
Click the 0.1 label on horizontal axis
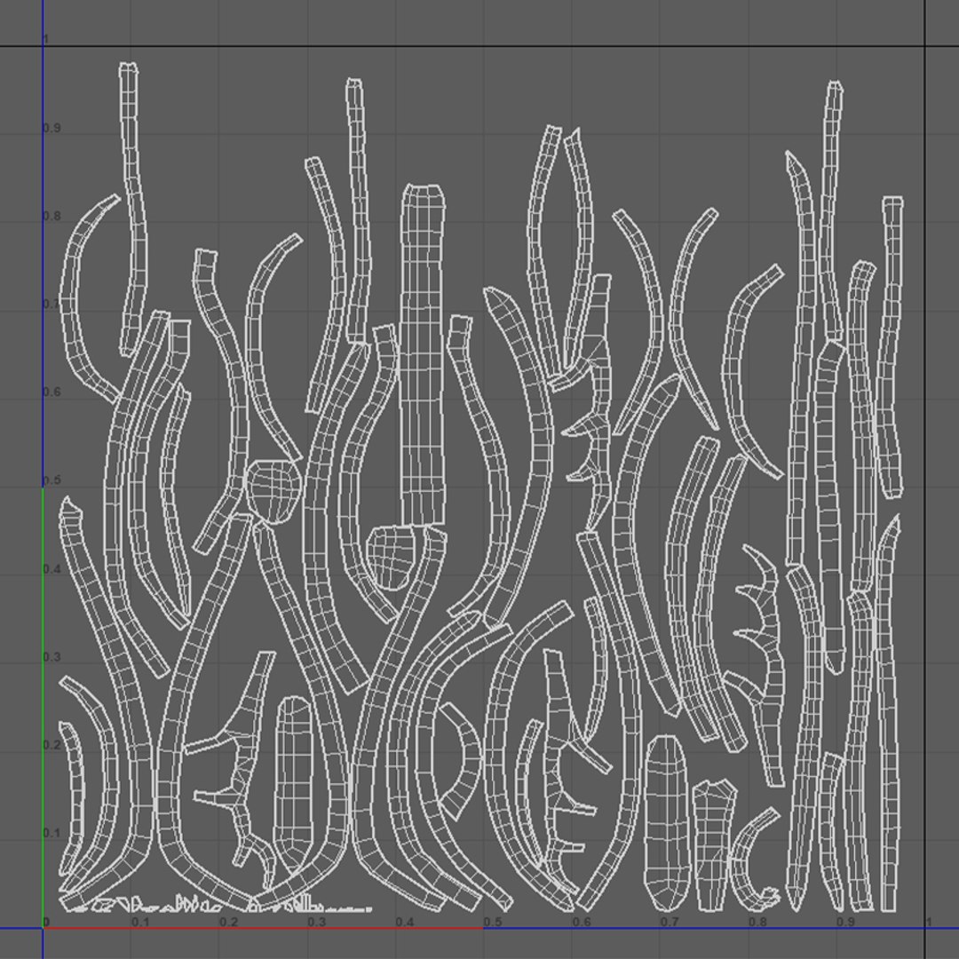140,922
